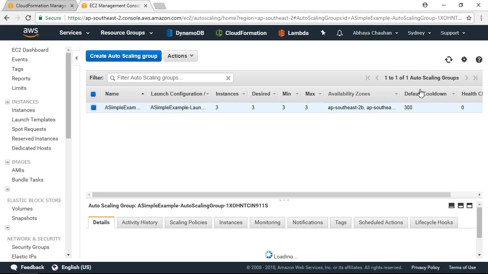Open Security Groups sidebar link
This screenshot has width=488, height=274.
pyautogui.click(x=30, y=247)
